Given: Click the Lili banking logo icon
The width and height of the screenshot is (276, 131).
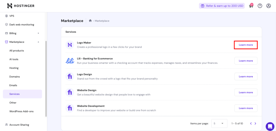Looking at the screenshot, I should (x=70, y=61).
